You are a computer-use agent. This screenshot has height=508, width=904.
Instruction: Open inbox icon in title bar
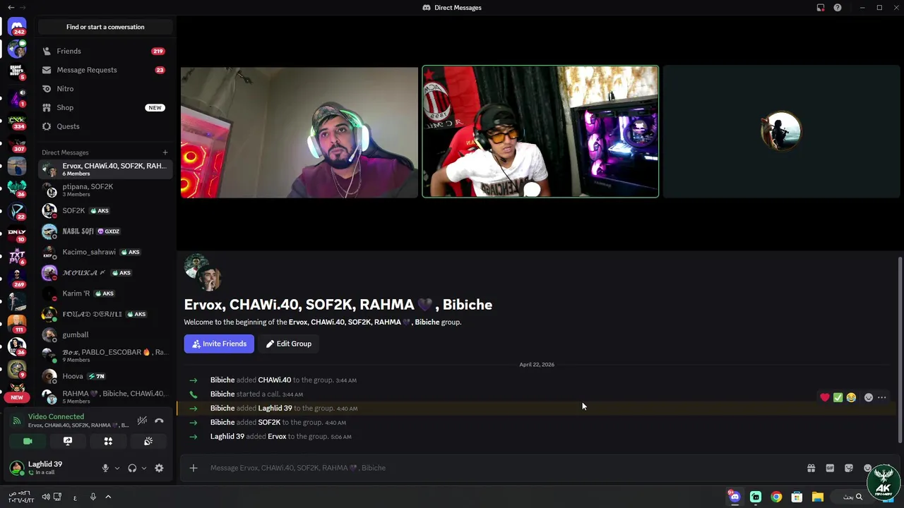click(821, 8)
